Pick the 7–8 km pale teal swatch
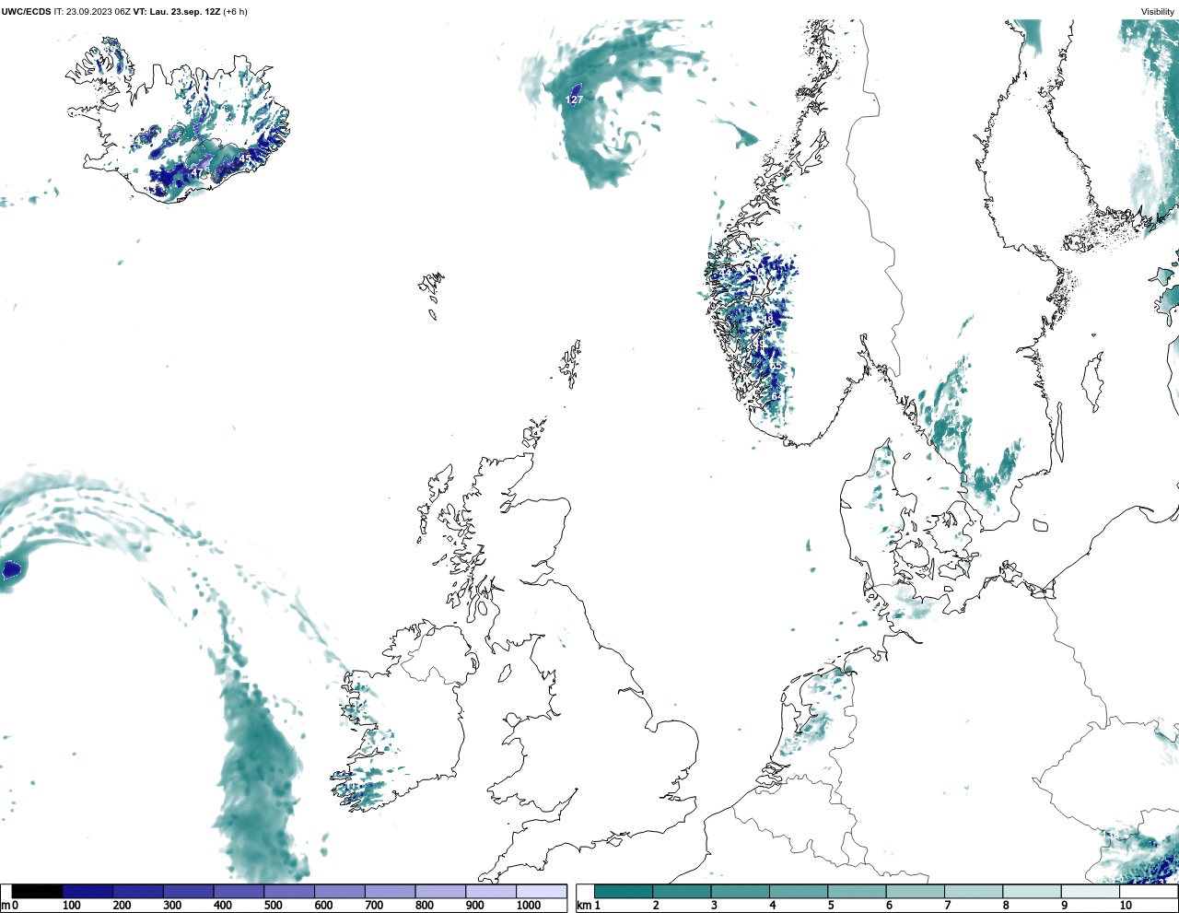 974,892
